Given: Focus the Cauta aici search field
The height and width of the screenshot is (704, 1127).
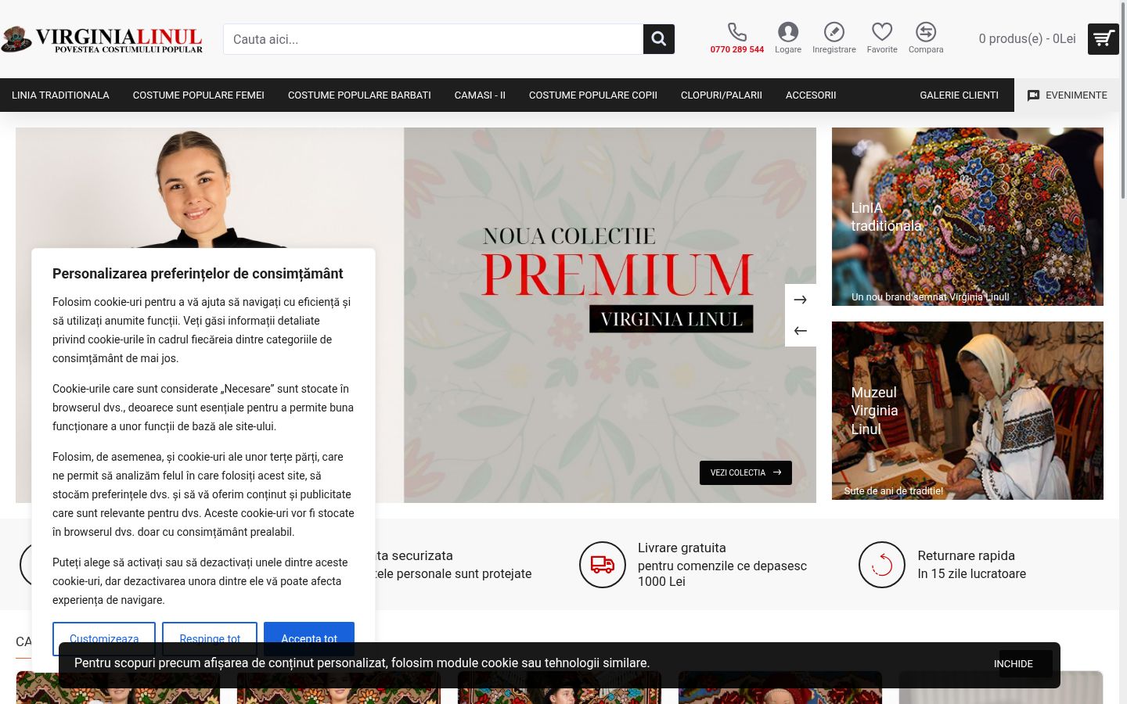Looking at the screenshot, I should (x=434, y=39).
